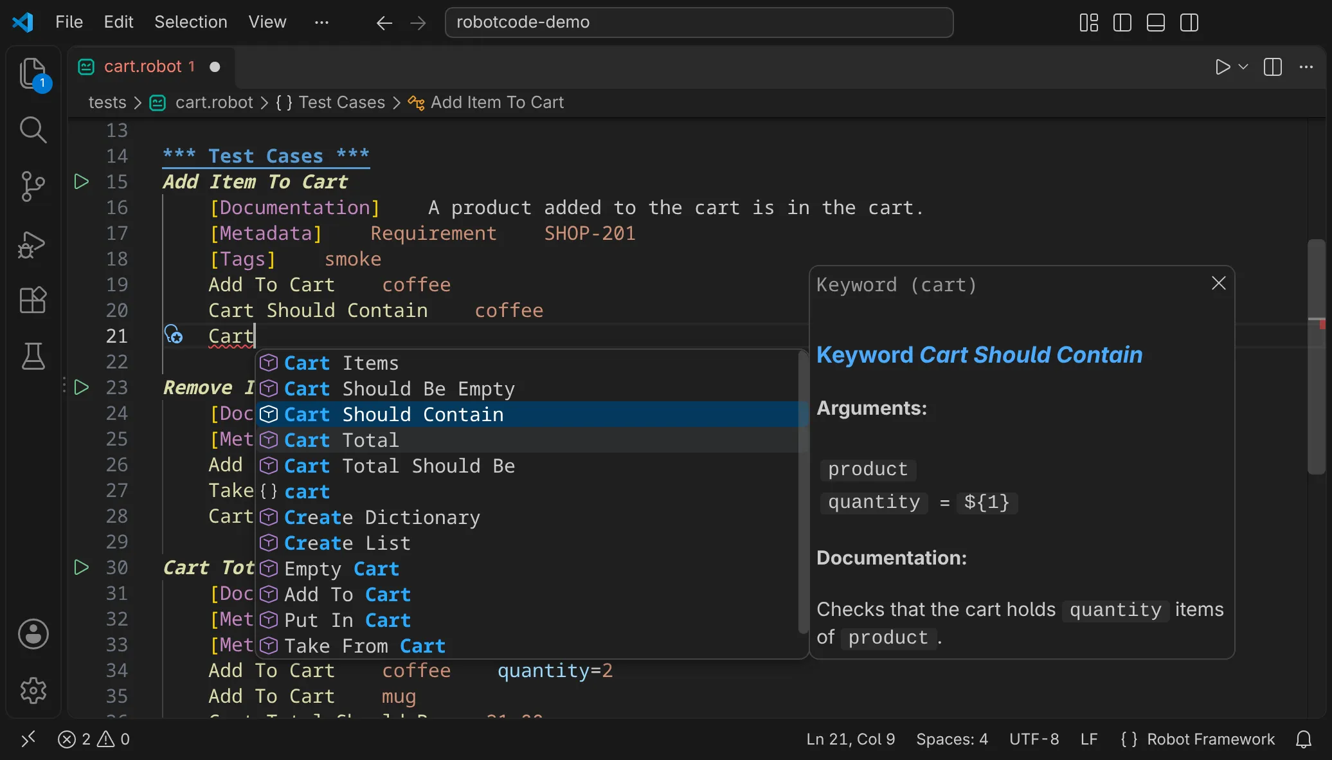Show more menu bar items
Screen dimensions: 1332x760
321,23
